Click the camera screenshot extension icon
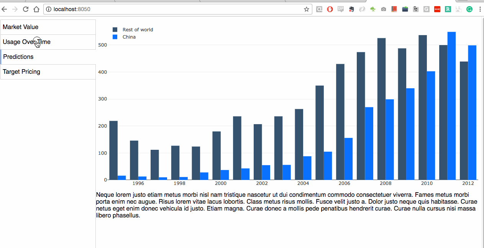The image size is (484, 248). (384, 9)
